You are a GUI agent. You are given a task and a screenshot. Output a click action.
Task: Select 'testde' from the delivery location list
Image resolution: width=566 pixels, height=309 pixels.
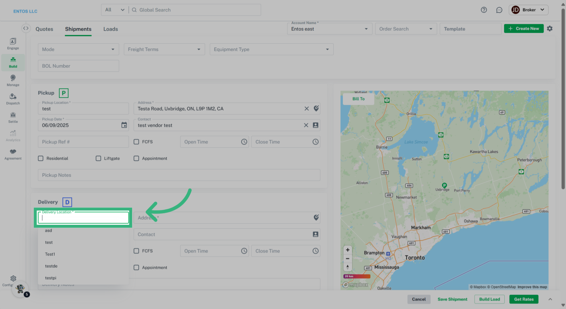[x=51, y=266]
